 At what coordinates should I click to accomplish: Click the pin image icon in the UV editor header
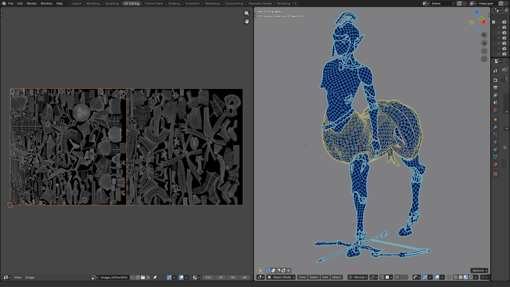155,277
